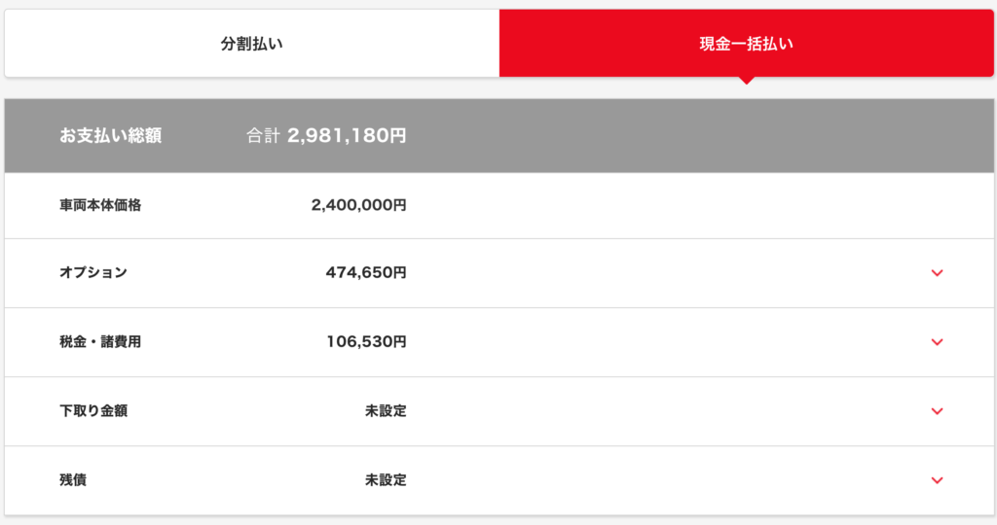Click the 車両本体価格 label
This screenshot has height=525, width=997.
point(100,205)
